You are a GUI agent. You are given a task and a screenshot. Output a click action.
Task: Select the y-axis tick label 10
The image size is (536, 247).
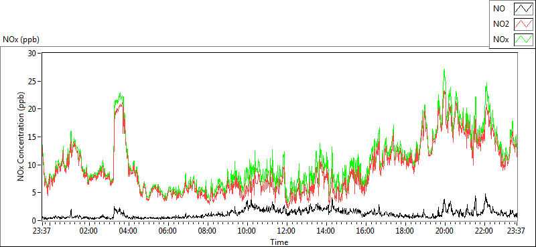[32, 165]
